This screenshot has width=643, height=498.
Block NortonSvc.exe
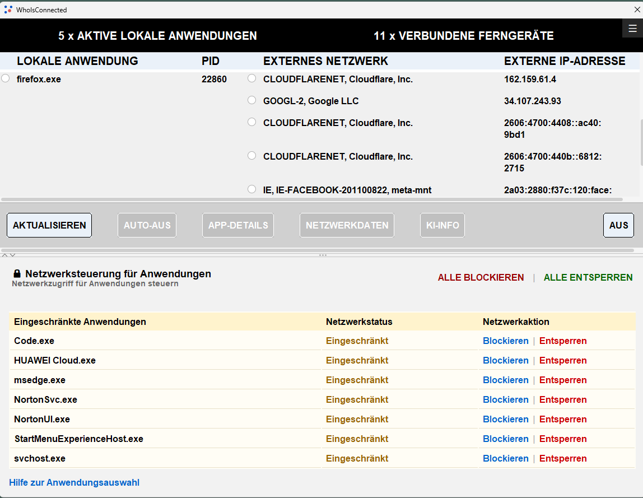pyautogui.click(x=506, y=399)
